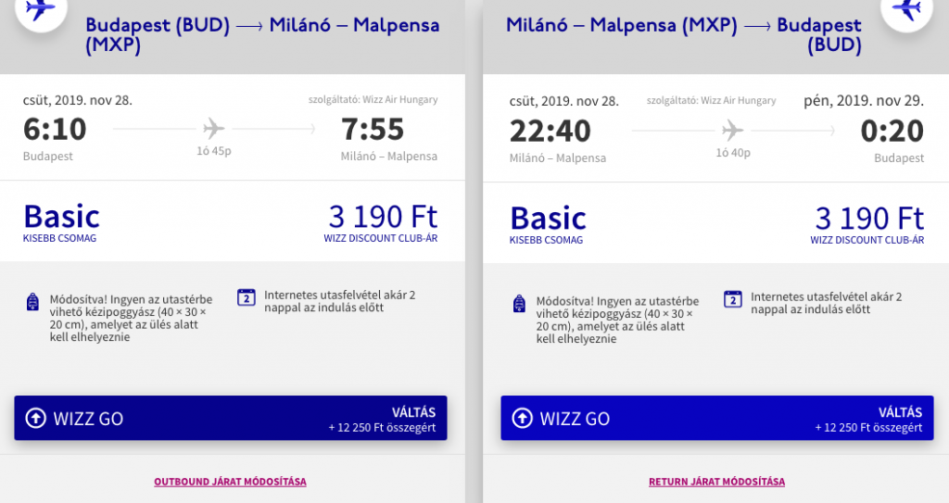Switch outbound flight to WIZZ GO bundle

(x=231, y=419)
